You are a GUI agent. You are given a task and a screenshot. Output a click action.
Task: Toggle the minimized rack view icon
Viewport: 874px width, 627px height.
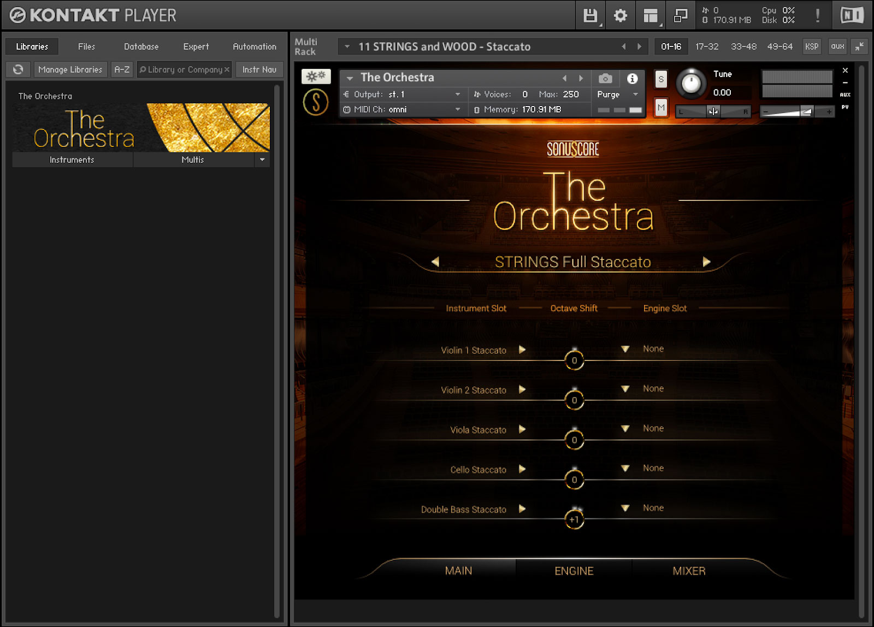coord(681,15)
